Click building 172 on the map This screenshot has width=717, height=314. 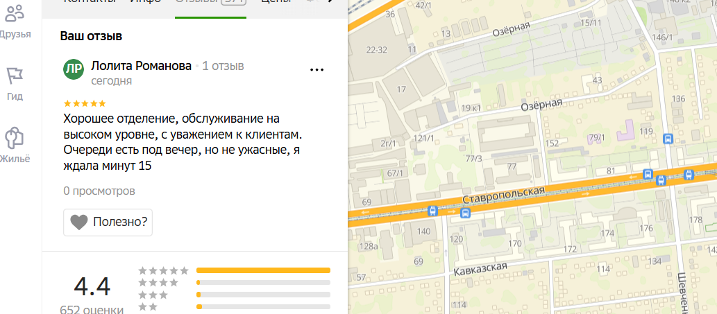pyautogui.click(x=570, y=250)
